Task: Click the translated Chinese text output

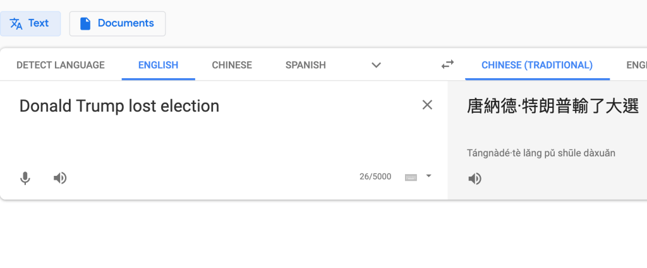Action: click(553, 105)
